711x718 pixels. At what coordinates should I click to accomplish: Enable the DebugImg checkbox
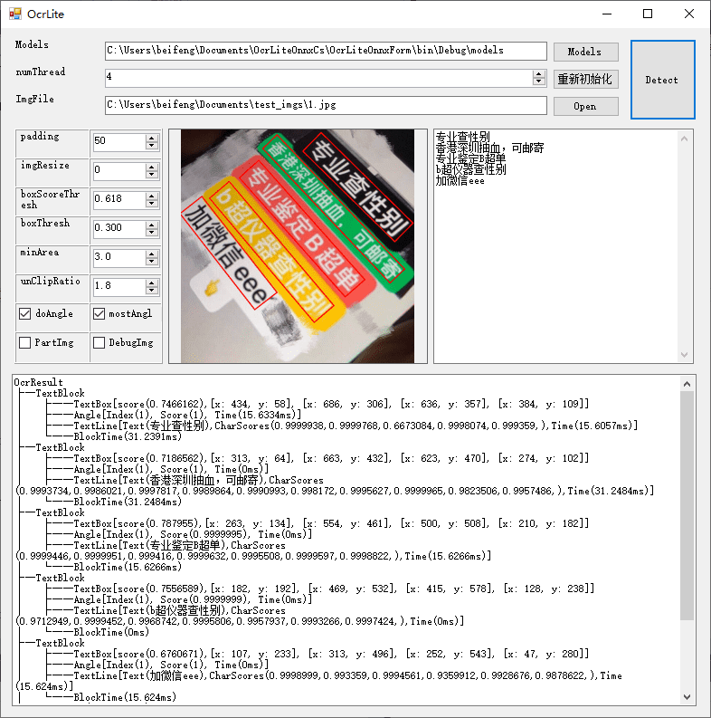click(x=99, y=342)
